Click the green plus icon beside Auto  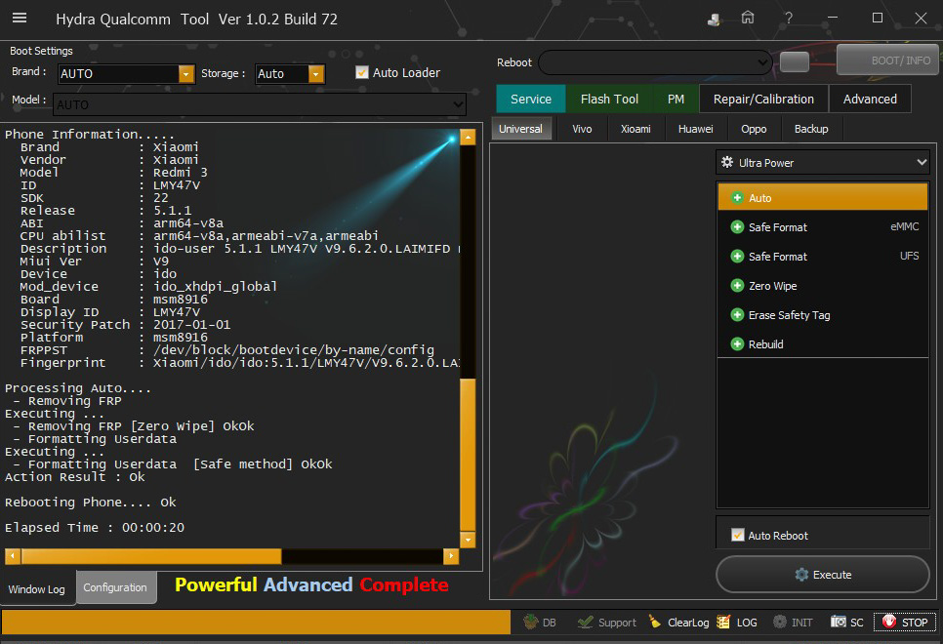pyautogui.click(x=737, y=198)
